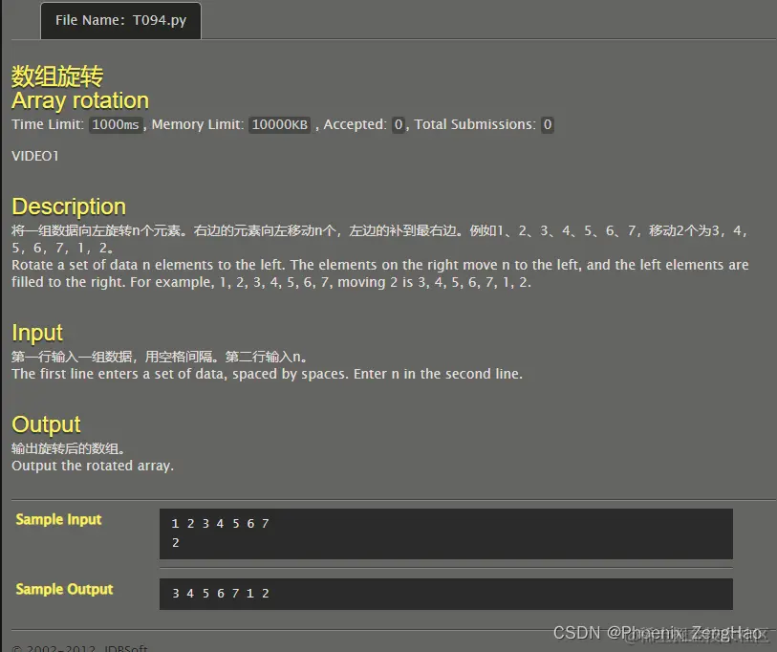777x652 pixels.
Task: Click the Total Submissions count value 0
Action: click(547, 124)
